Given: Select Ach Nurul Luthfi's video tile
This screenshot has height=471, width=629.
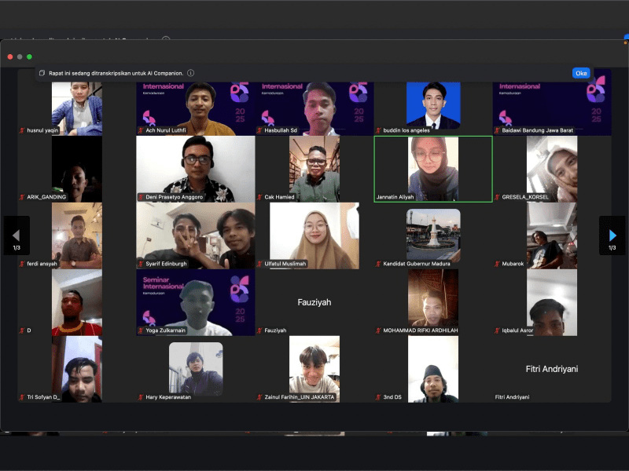Looking at the screenshot, I should click(x=196, y=109).
